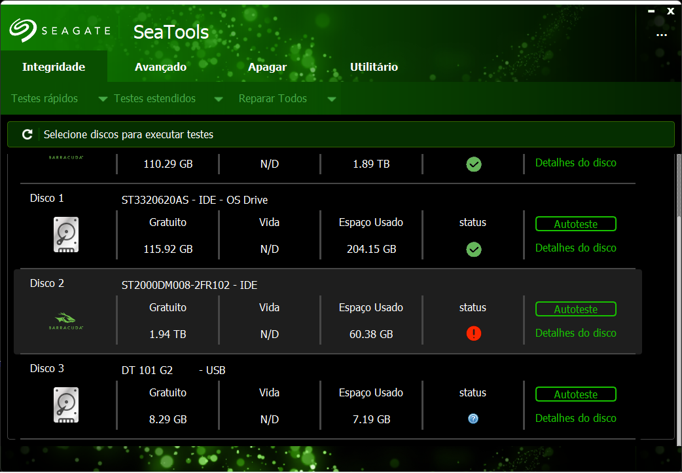Open Detalhes do disco for Disco 3

576,418
